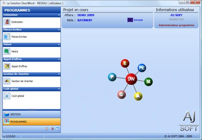Click the Appel d'offres list label
The image size is (202, 140).
click(19, 66)
